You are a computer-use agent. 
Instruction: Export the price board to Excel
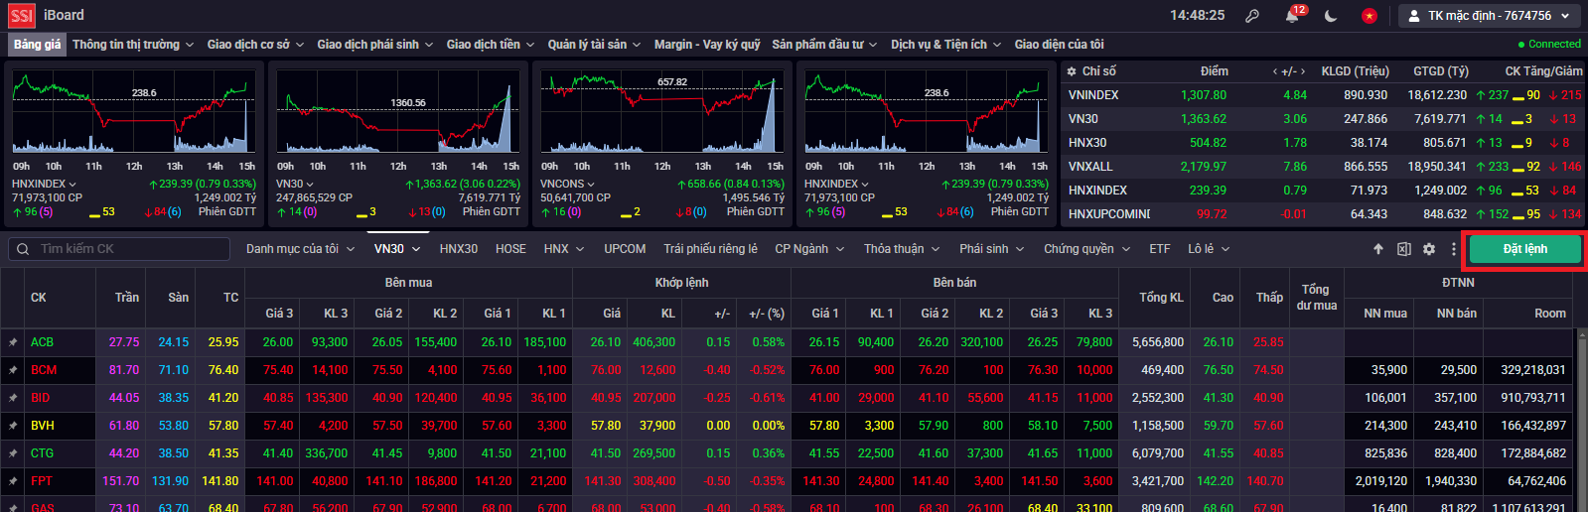[x=1403, y=249]
